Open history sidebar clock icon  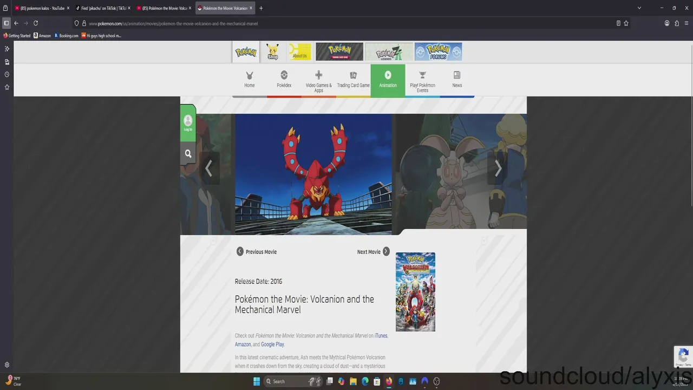[x=6, y=74]
